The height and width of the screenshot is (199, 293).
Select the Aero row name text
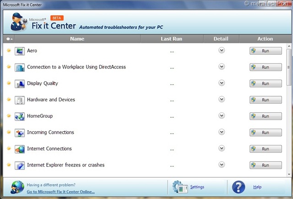coord(32,51)
